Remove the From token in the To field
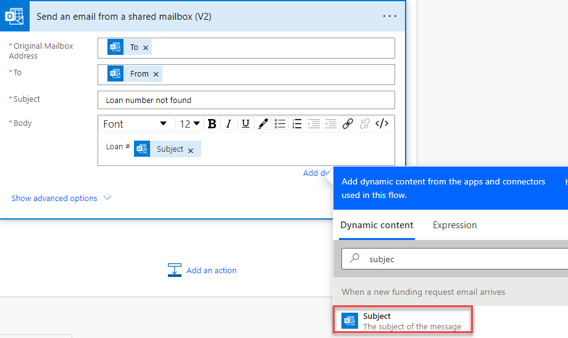 (x=156, y=74)
